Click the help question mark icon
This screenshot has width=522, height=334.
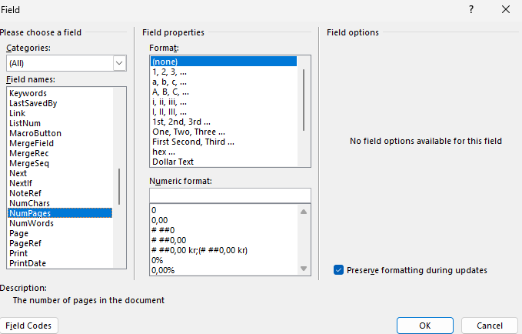pos(471,10)
